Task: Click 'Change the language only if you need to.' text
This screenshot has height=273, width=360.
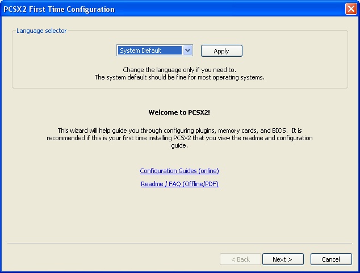Action: (179, 70)
